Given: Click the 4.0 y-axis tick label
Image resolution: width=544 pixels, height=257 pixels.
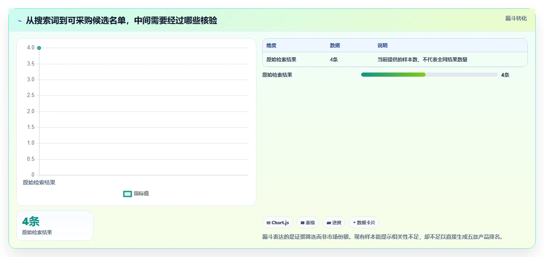Looking at the screenshot, I should pyautogui.click(x=31, y=48).
